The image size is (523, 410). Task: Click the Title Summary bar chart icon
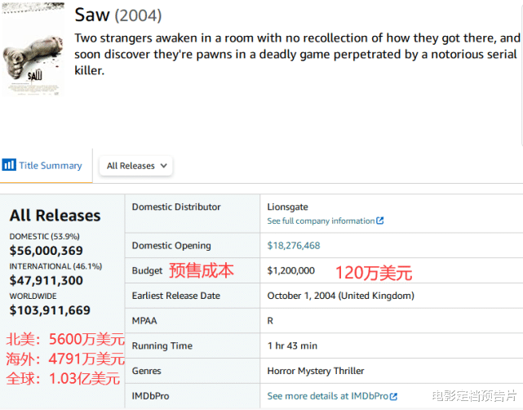click(x=9, y=165)
